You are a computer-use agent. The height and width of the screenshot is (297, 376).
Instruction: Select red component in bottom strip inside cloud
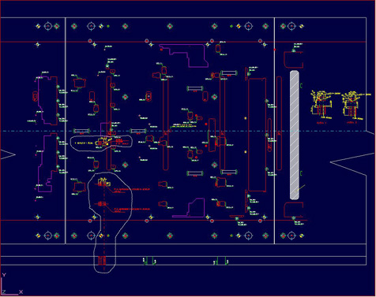(102, 261)
